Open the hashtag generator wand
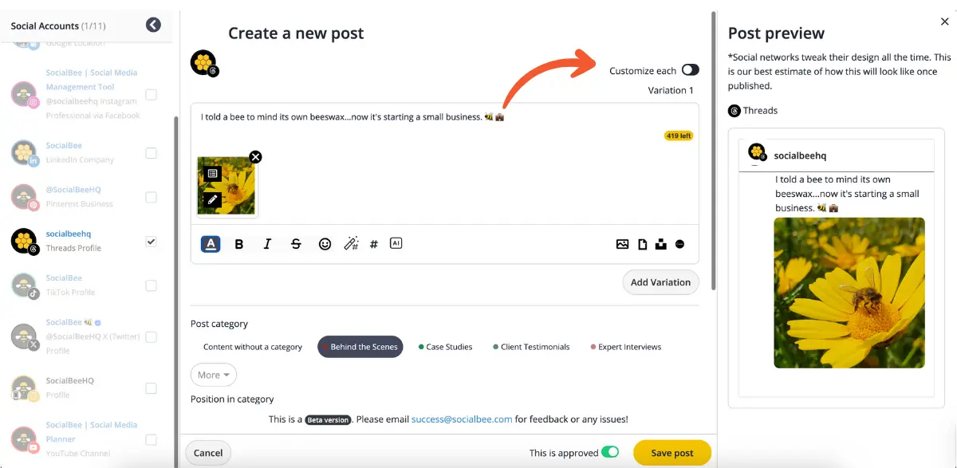 click(x=351, y=244)
